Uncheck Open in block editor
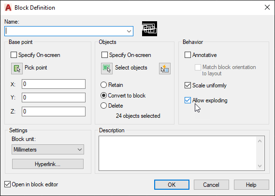The height and width of the screenshot is (196, 275). point(7,184)
